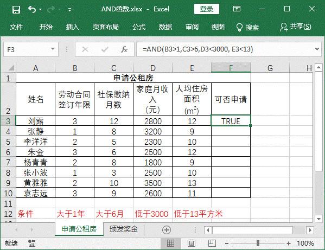Switch to Normal view mode

click(x=170, y=243)
